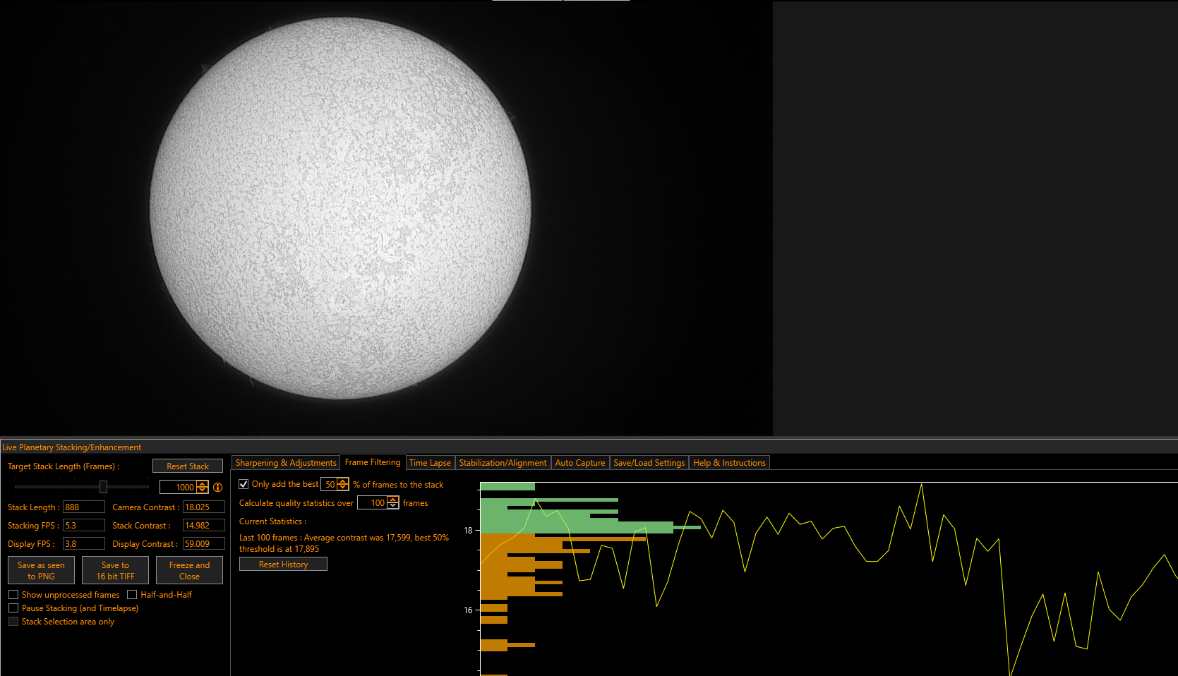1178x676 pixels.
Task: Enable Show unprocessed frames
Action: pos(13,595)
